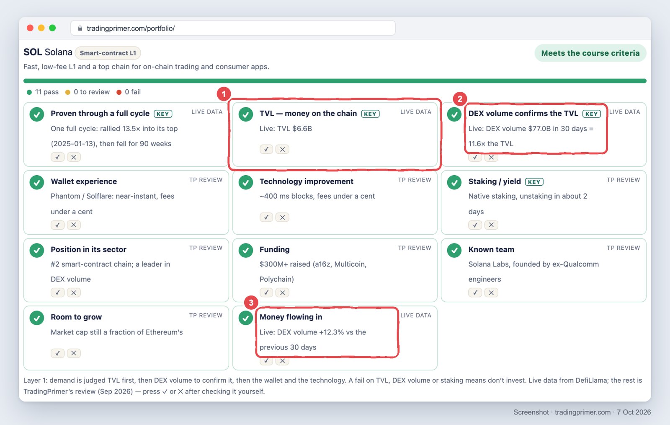Approve Known team criterion
Image resolution: width=670 pixels, height=425 pixels.
pyautogui.click(x=475, y=293)
